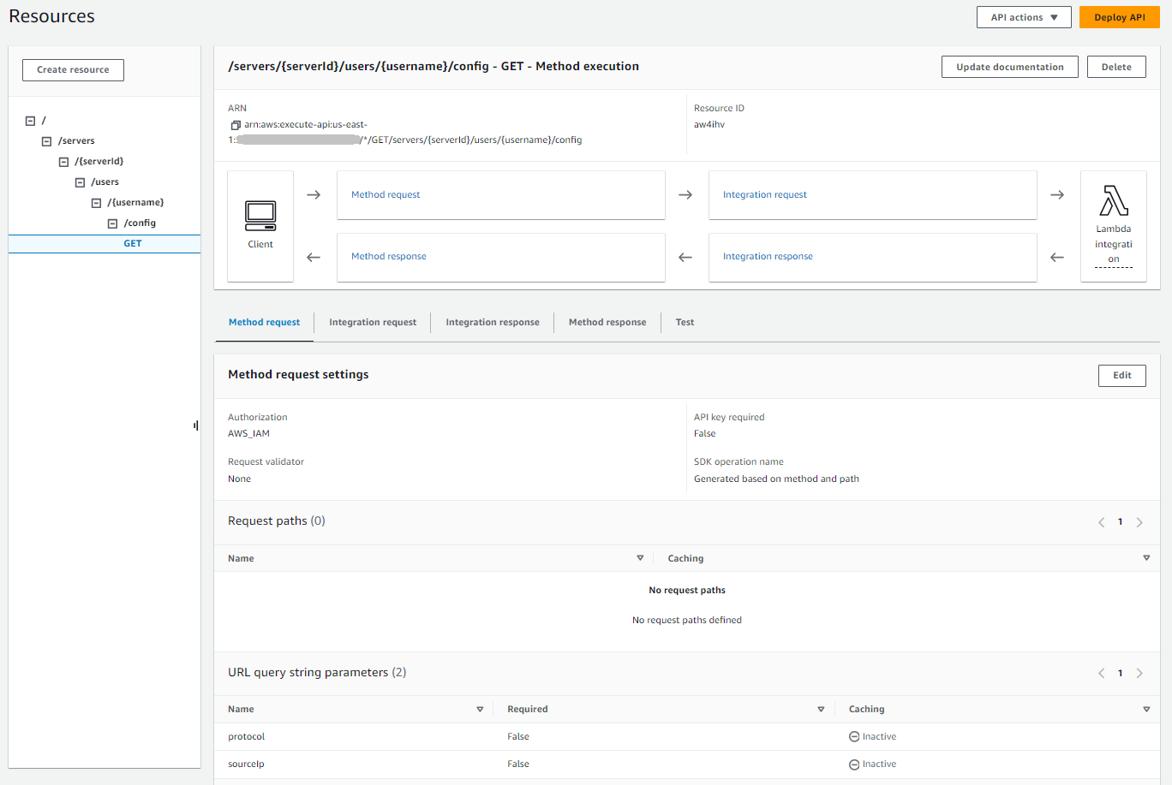This screenshot has width=1172, height=785.
Task: Click the Create resource button
Action: pos(73,70)
